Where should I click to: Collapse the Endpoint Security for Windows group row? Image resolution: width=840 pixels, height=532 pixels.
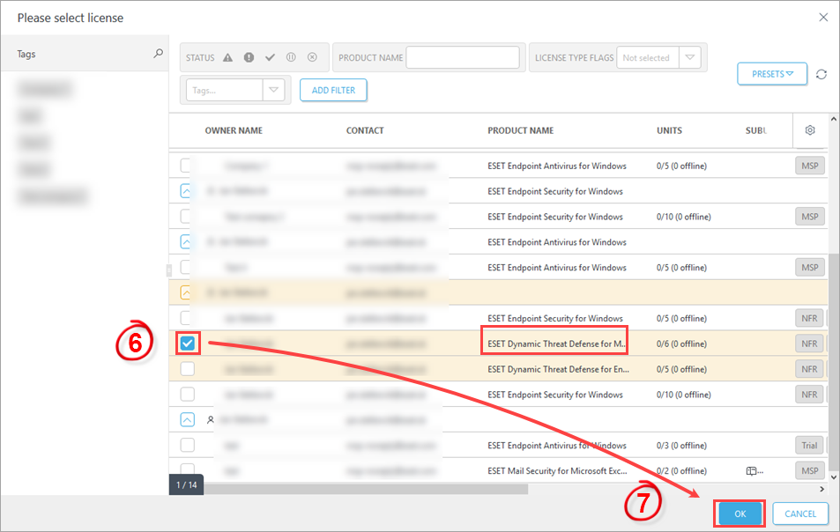[185, 191]
